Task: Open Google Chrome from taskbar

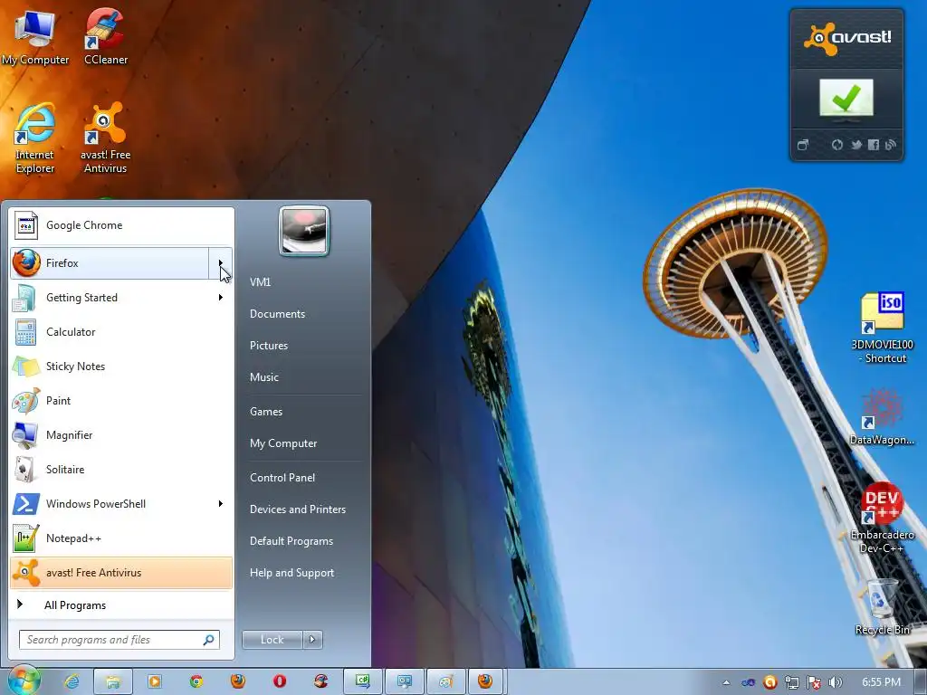Action: (196, 681)
